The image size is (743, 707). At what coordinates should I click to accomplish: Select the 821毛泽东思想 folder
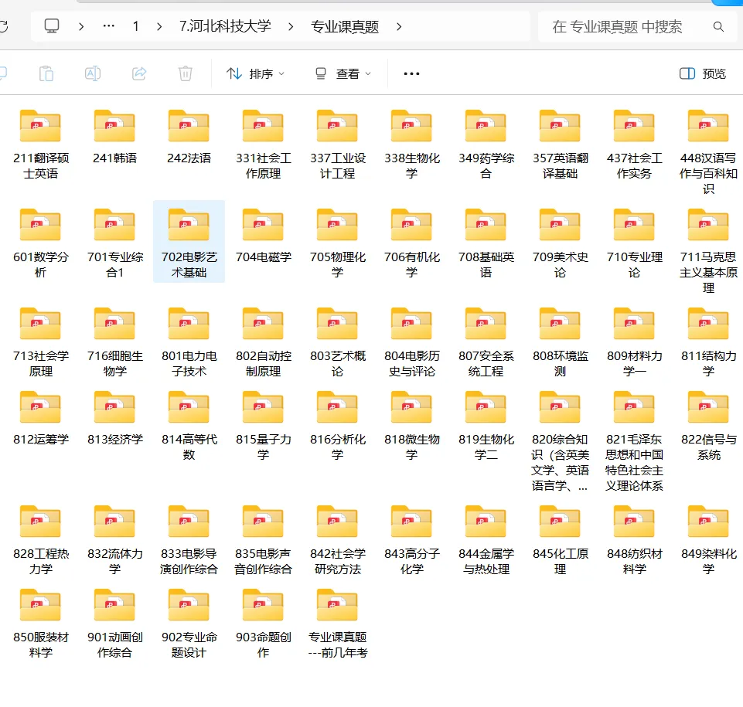[x=634, y=441]
